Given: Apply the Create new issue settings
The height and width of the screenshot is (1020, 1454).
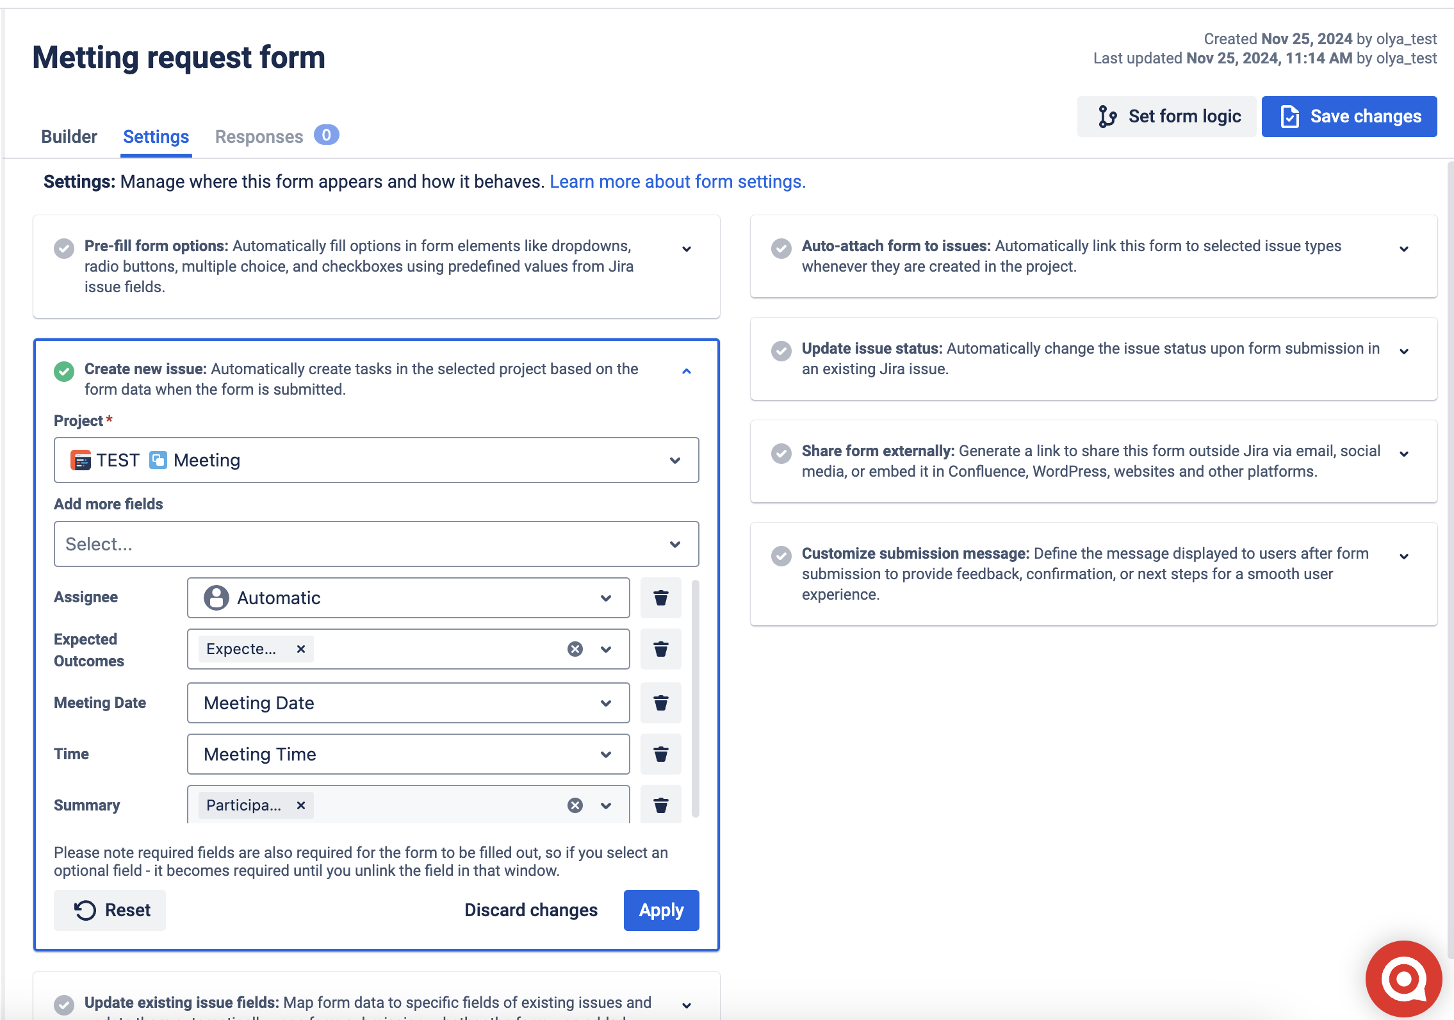Looking at the screenshot, I should point(661,910).
